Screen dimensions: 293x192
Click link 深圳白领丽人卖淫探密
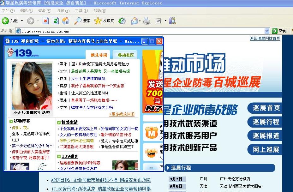[x=31, y=152]
